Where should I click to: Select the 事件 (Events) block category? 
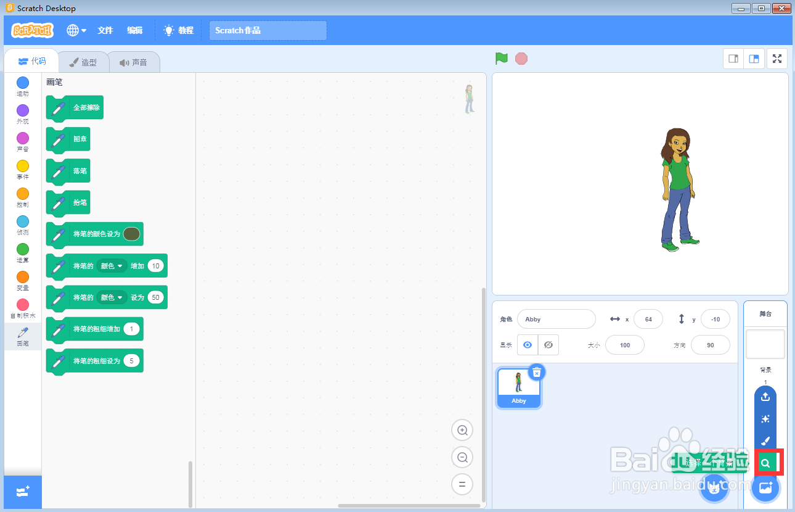pos(22,168)
